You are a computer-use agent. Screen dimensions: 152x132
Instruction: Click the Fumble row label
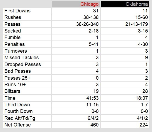(12, 37)
